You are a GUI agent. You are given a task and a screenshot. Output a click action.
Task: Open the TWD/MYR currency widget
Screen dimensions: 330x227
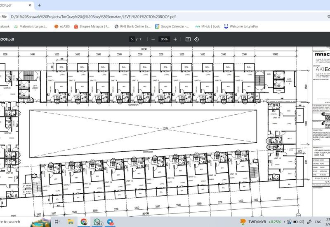[264, 222]
